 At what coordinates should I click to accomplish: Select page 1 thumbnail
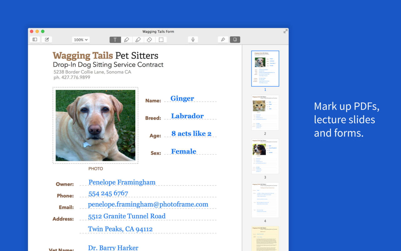[x=265, y=68]
